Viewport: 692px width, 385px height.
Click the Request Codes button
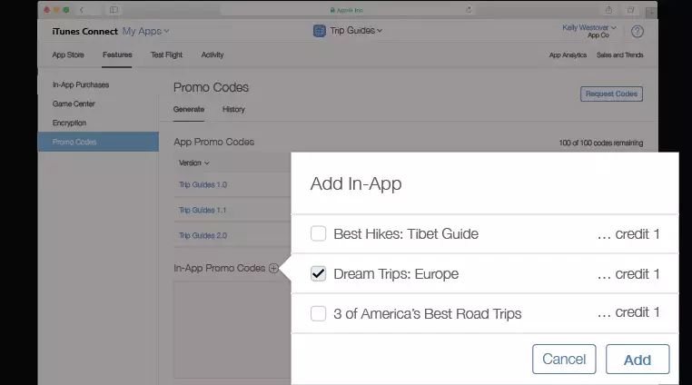click(611, 94)
